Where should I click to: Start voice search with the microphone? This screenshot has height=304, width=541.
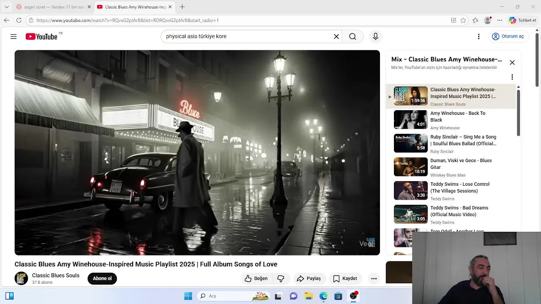(x=375, y=37)
